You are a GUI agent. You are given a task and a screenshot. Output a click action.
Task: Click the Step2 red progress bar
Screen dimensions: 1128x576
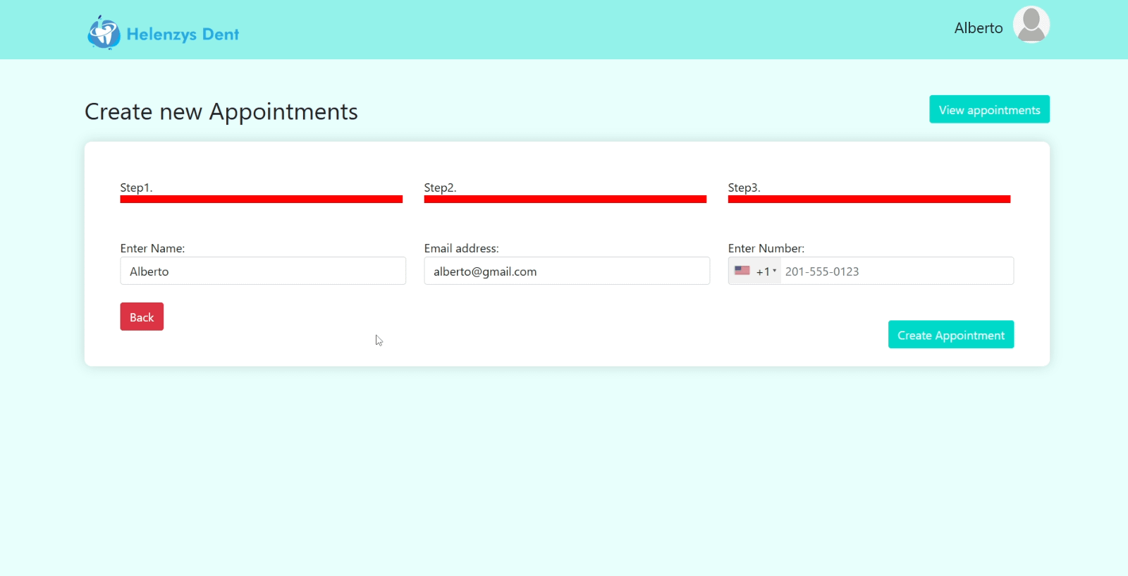pyautogui.click(x=565, y=200)
